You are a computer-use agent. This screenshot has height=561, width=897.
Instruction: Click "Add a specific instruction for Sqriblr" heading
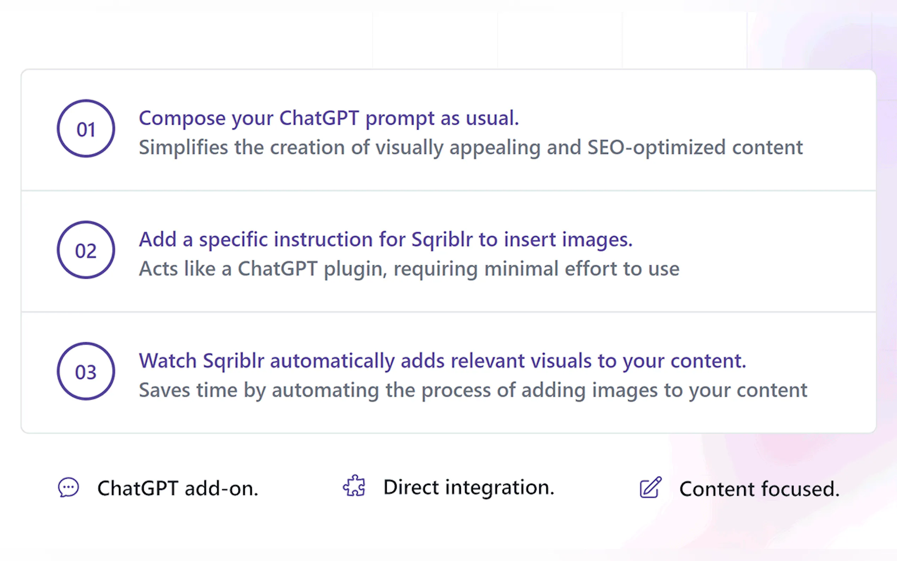click(x=385, y=239)
